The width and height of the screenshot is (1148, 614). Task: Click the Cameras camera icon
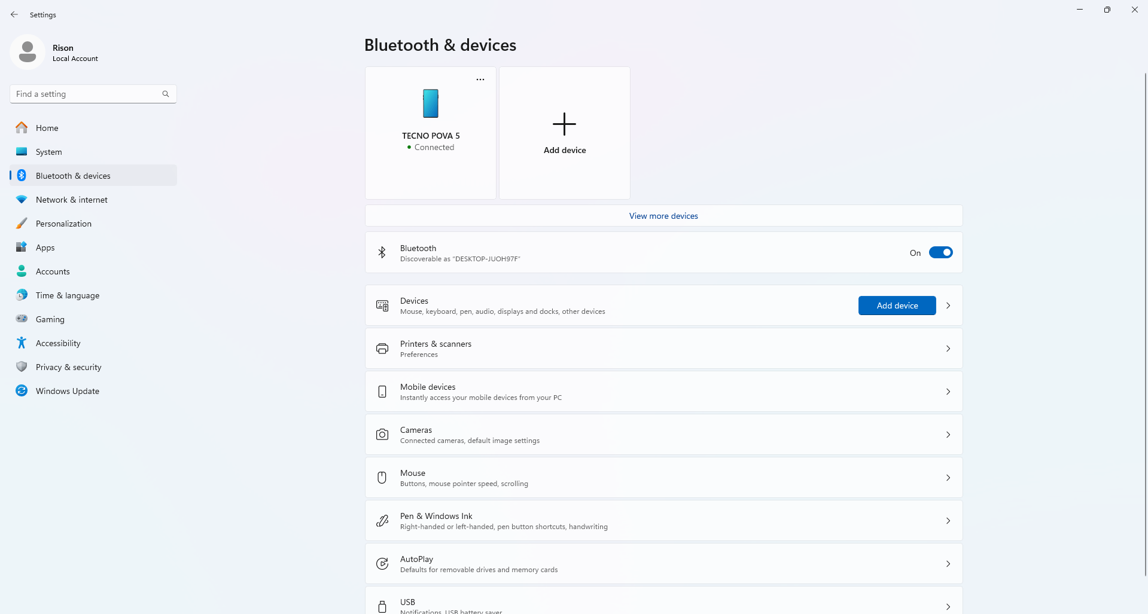pos(382,435)
